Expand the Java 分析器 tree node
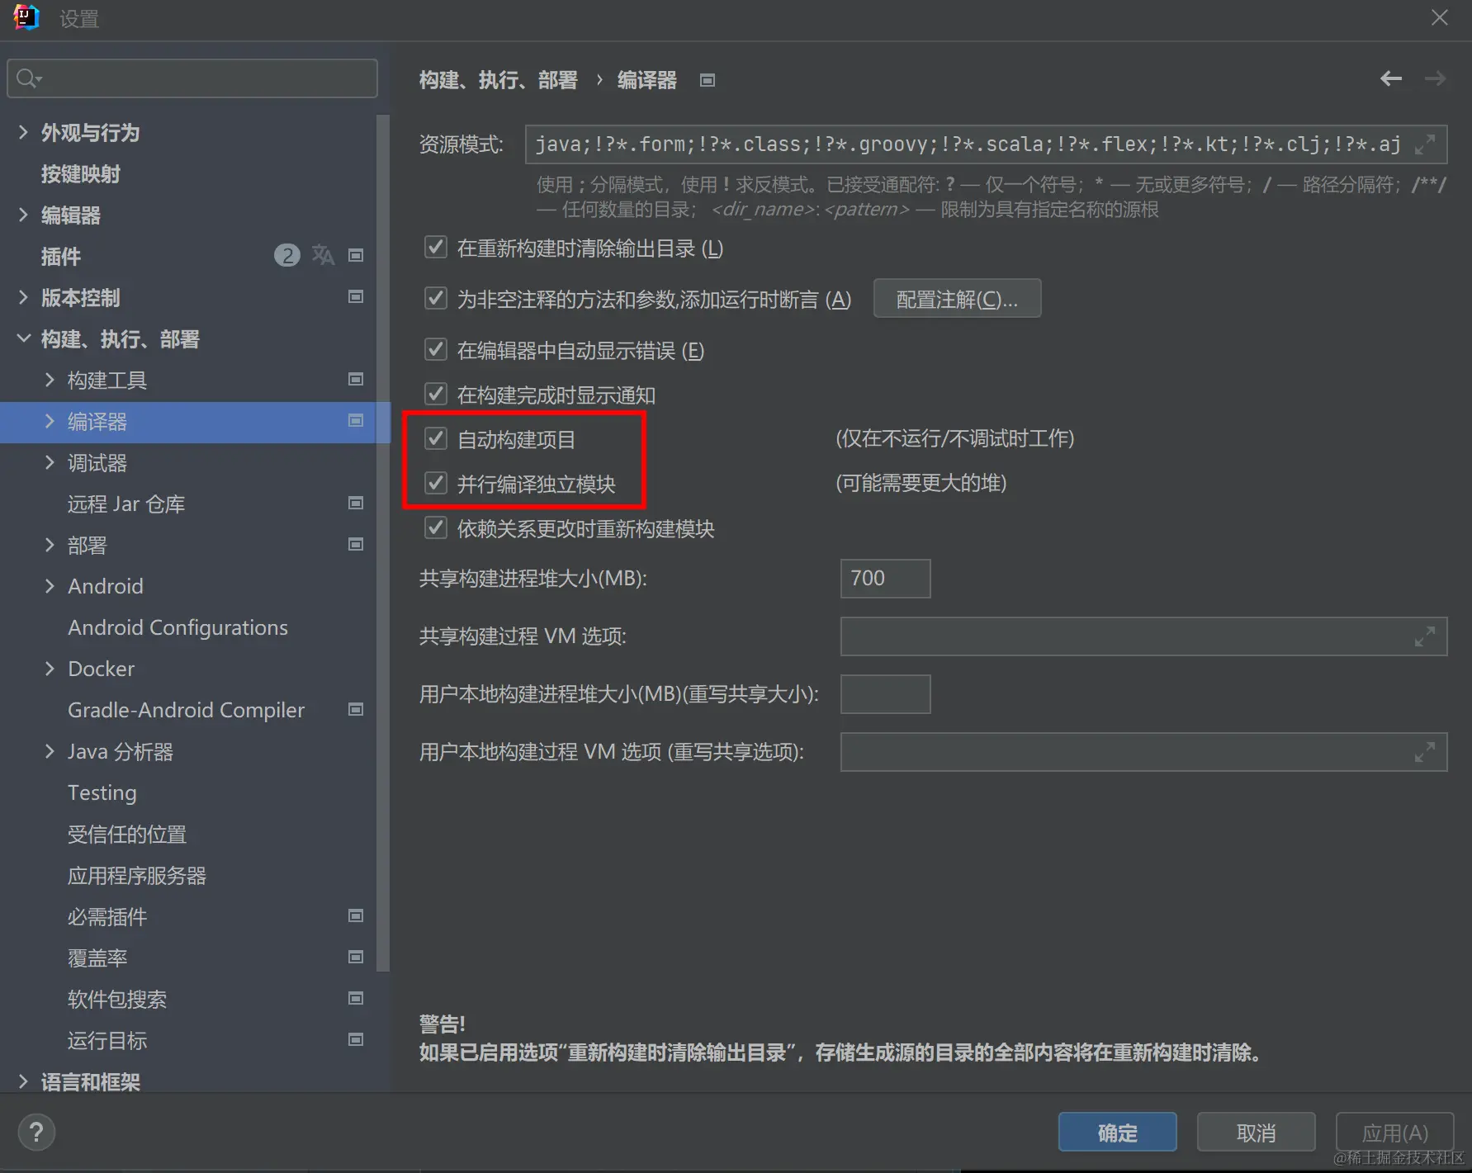Screen dimensions: 1472x1173 pos(50,751)
